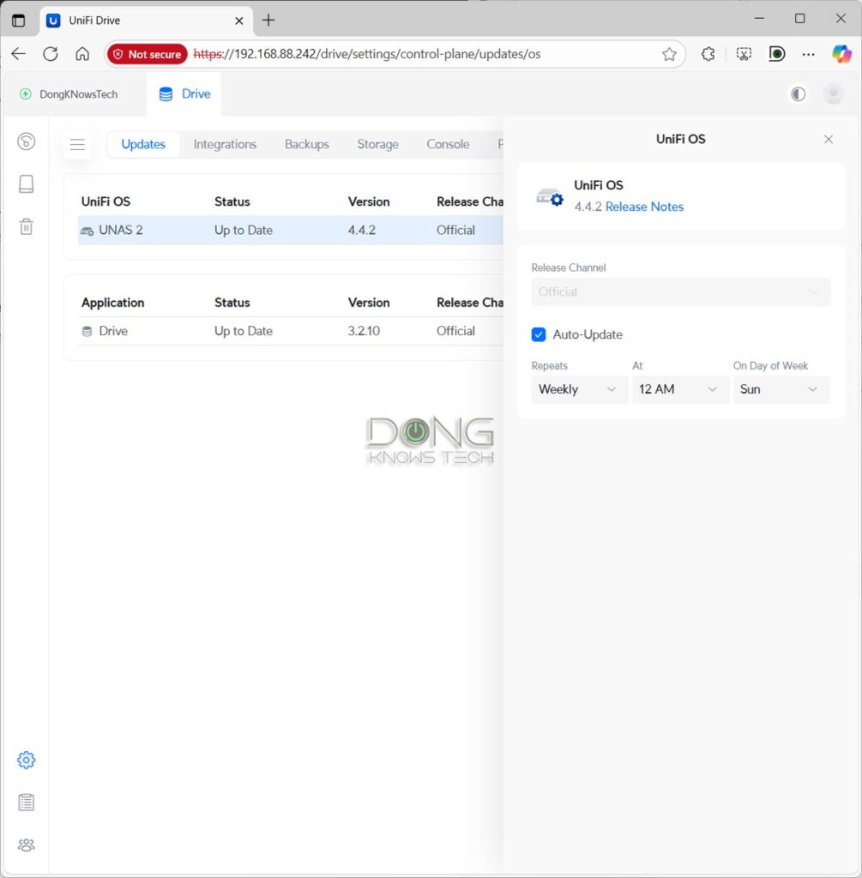Open the 12 AM time dropdown
862x878 pixels.
click(679, 389)
